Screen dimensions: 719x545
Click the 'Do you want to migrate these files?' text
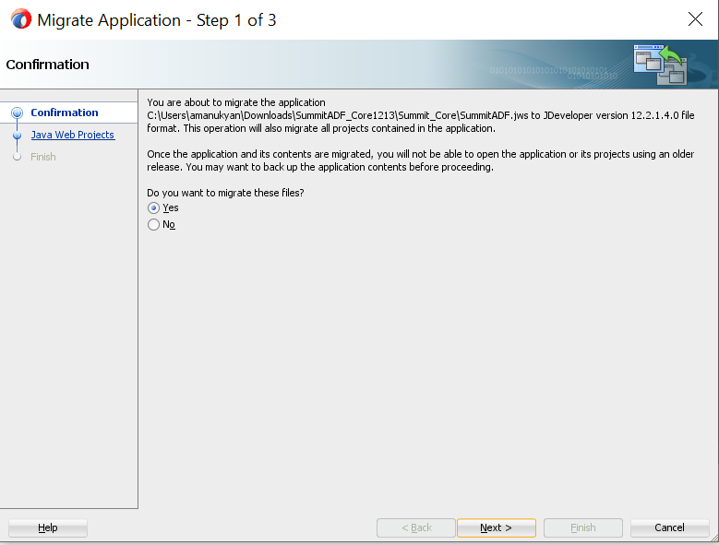click(225, 193)
